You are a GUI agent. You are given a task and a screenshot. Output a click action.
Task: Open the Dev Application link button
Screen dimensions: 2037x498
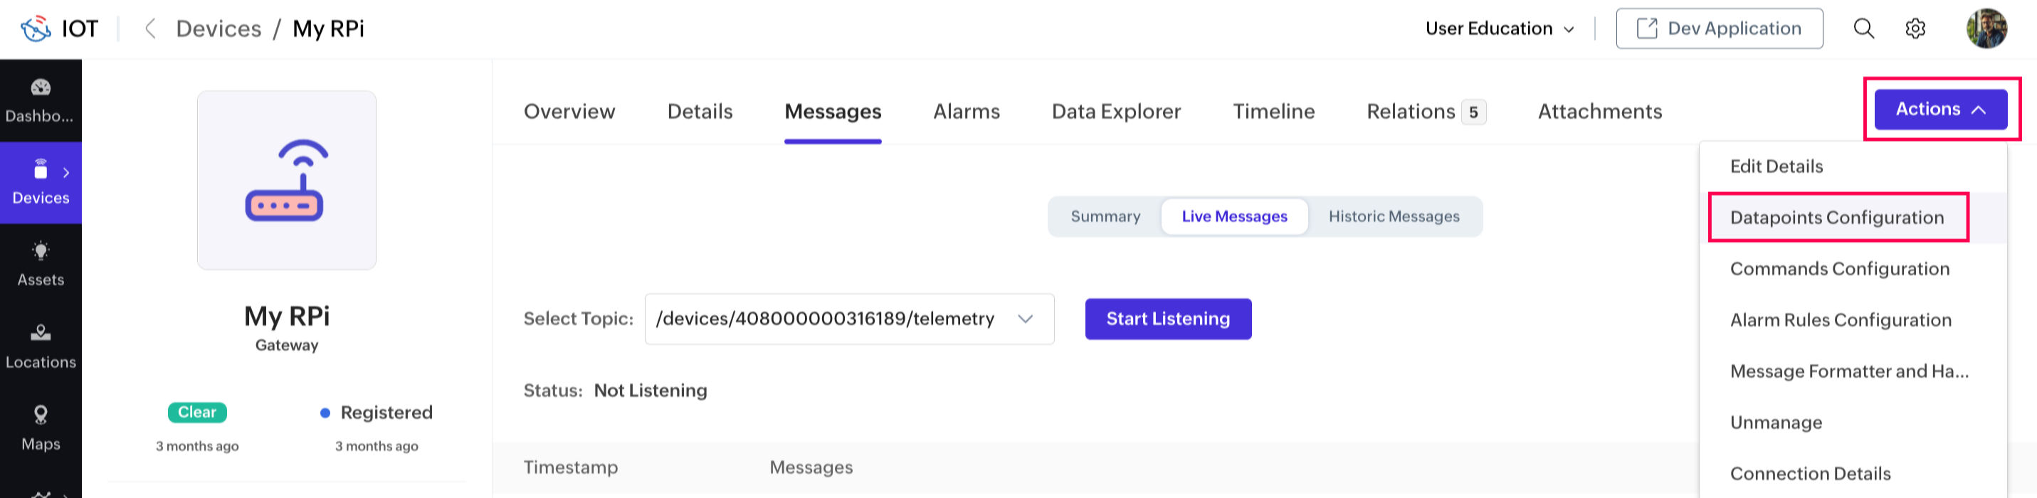click(1719, 29)
